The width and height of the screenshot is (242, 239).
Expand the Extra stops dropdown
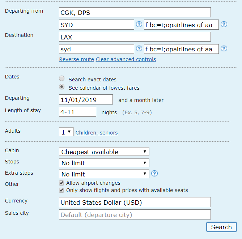tap(104, 174)
